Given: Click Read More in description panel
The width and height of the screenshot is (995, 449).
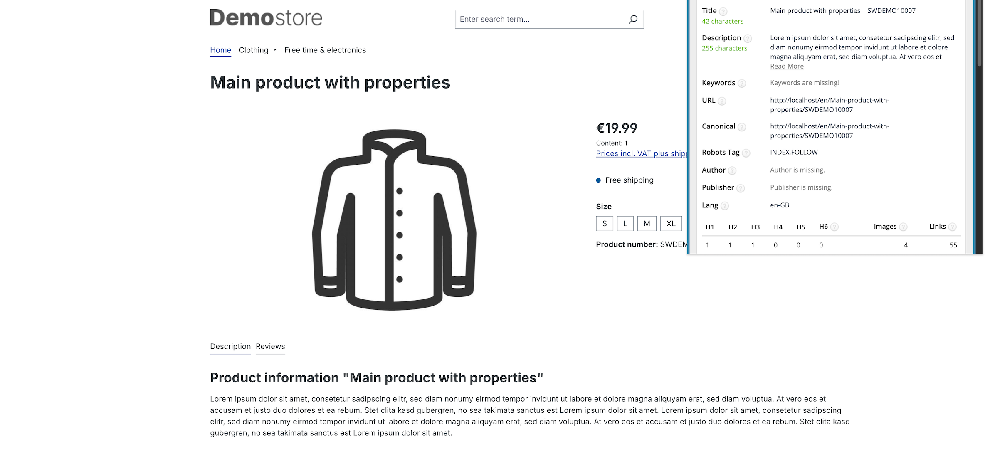Looking at the screenshot, I should [787, 67].
